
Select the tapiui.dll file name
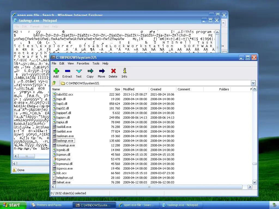point(62,122)
